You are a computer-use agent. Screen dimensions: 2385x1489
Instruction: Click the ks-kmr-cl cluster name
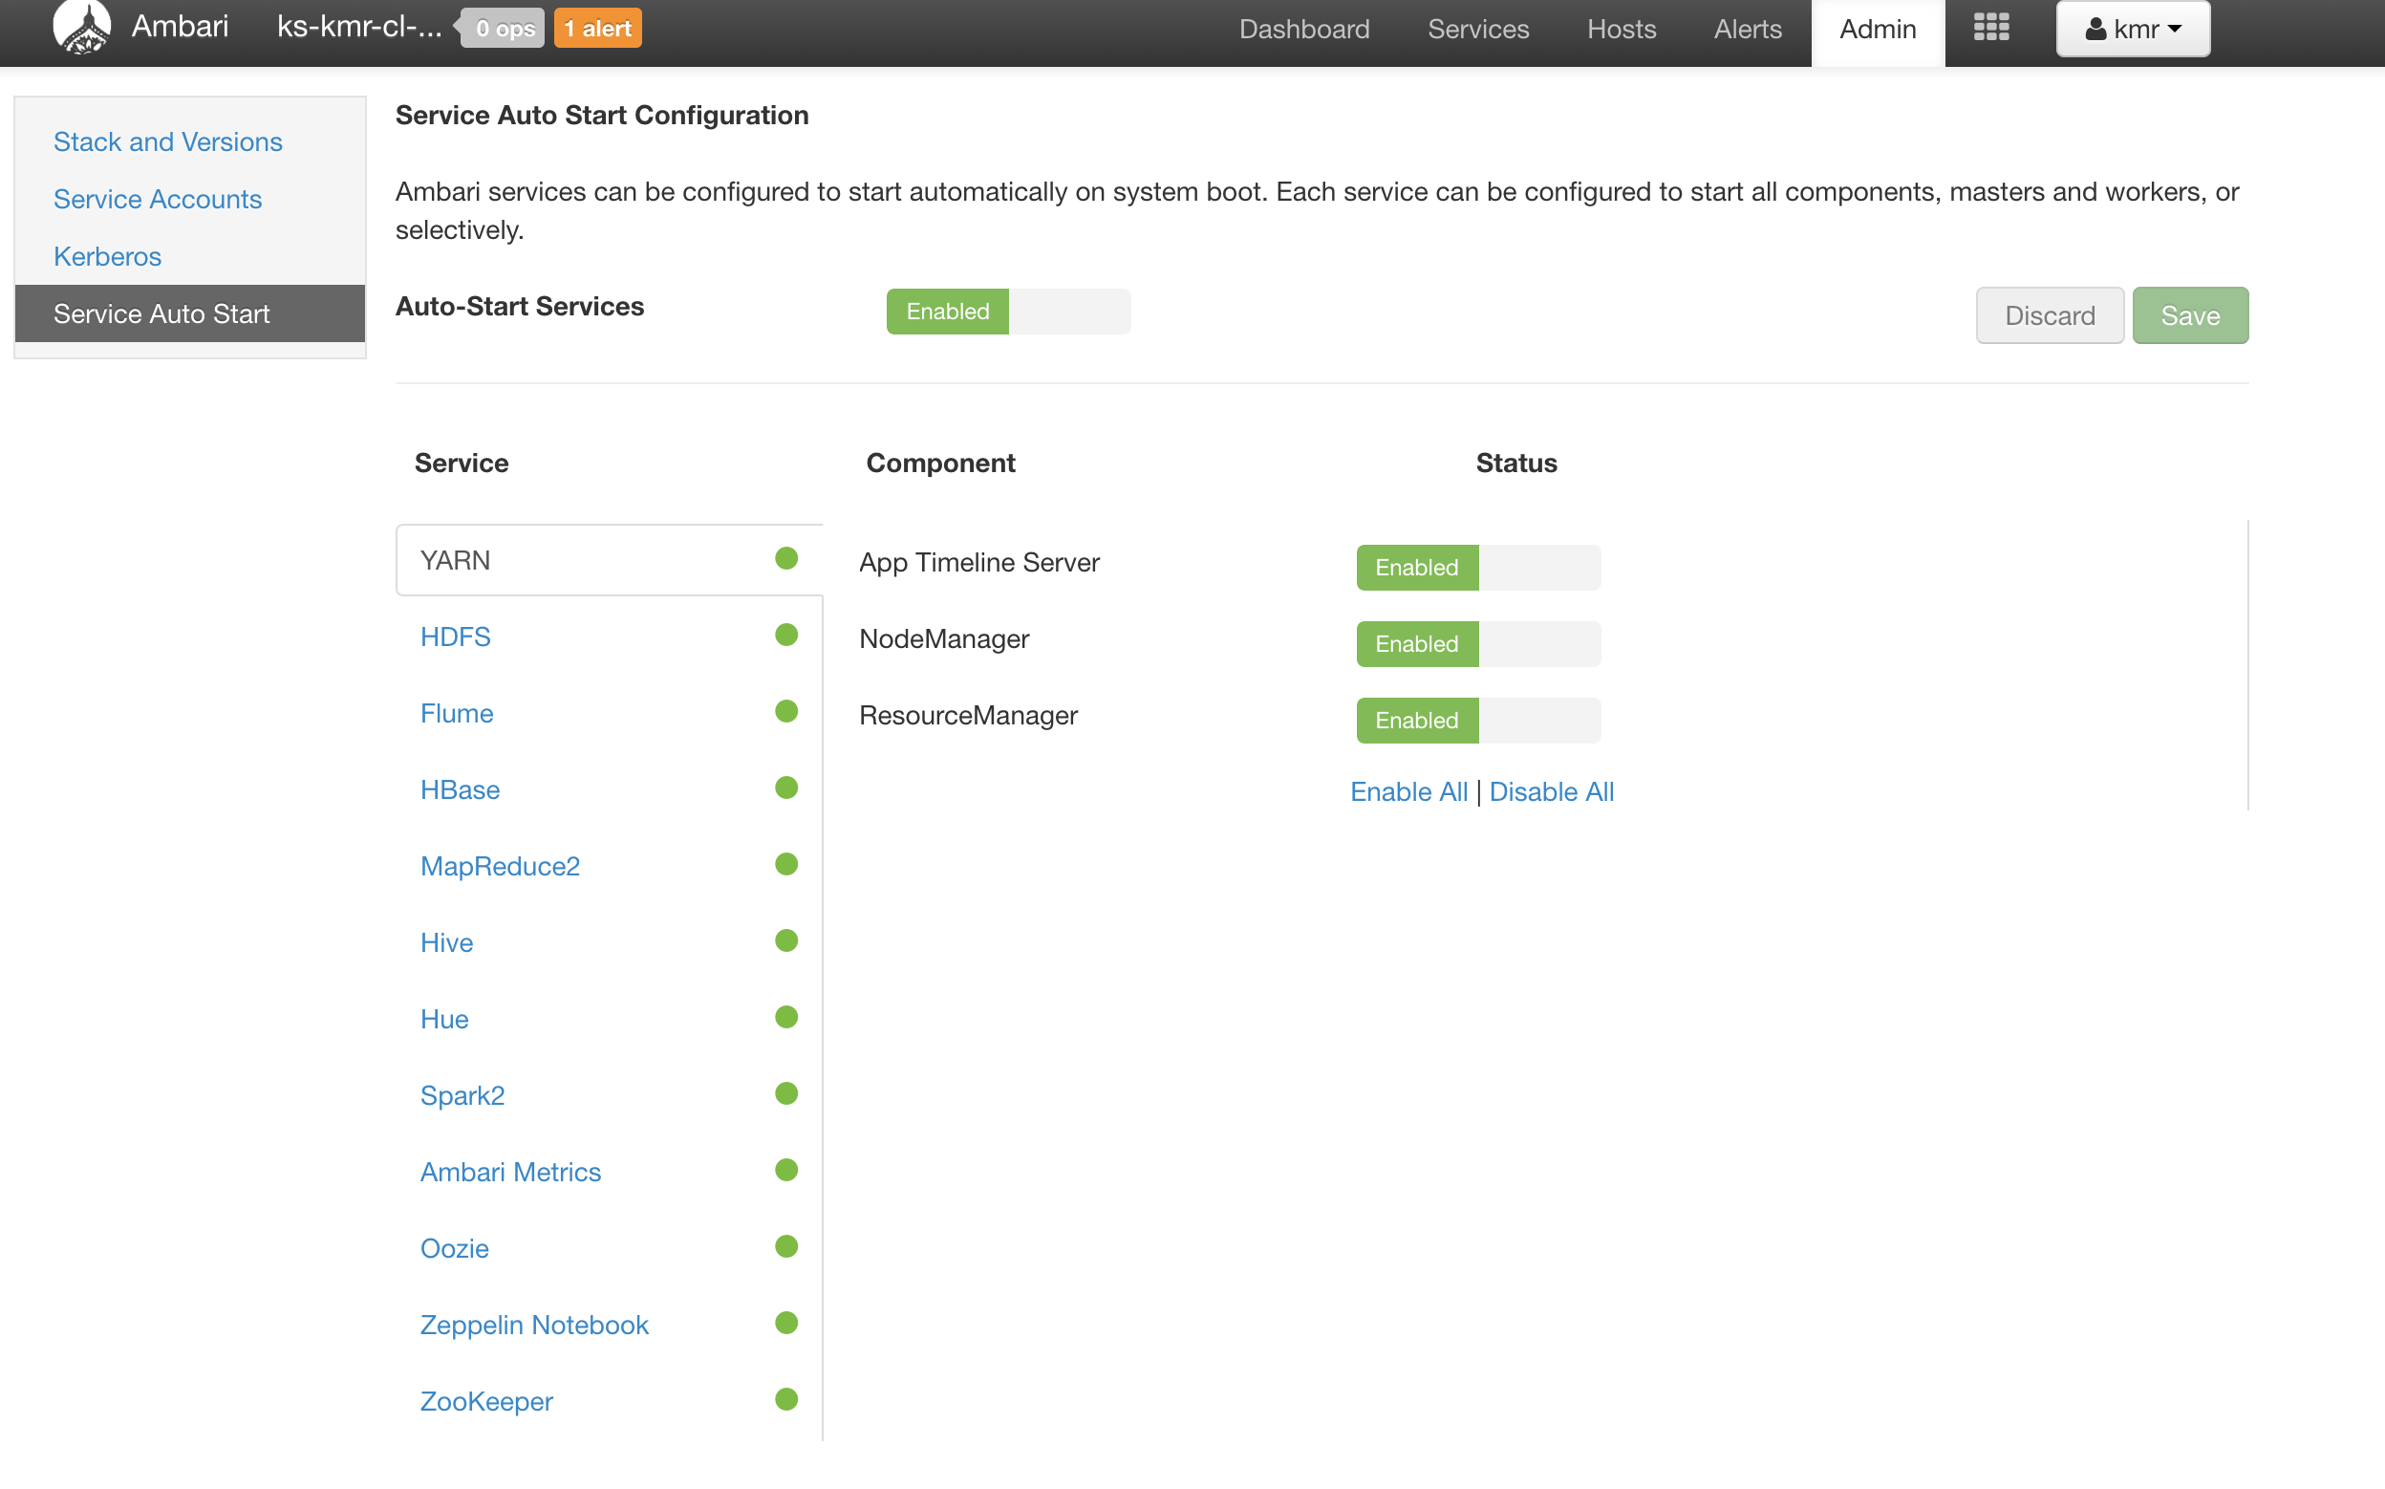(x=358, y=27)
